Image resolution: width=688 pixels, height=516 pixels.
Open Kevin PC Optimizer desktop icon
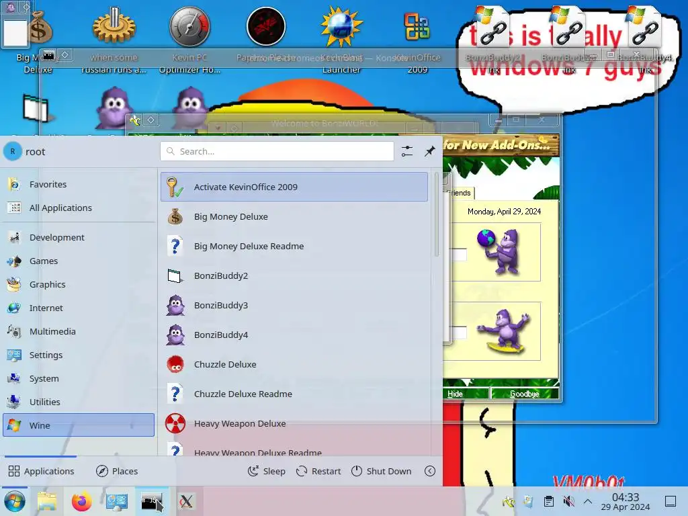click(x=189, y=40)
